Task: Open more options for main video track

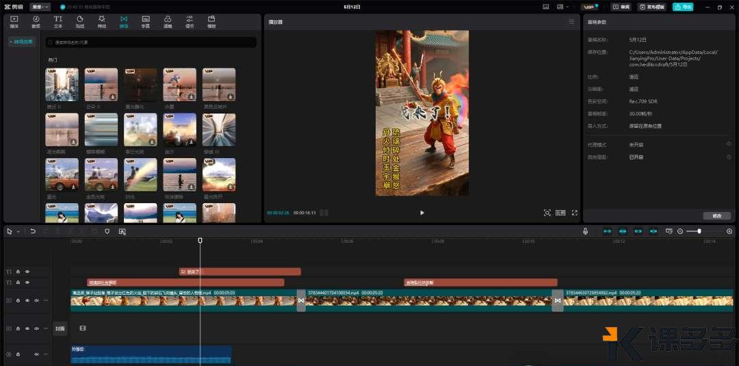Action: click(x=46, y=300)
